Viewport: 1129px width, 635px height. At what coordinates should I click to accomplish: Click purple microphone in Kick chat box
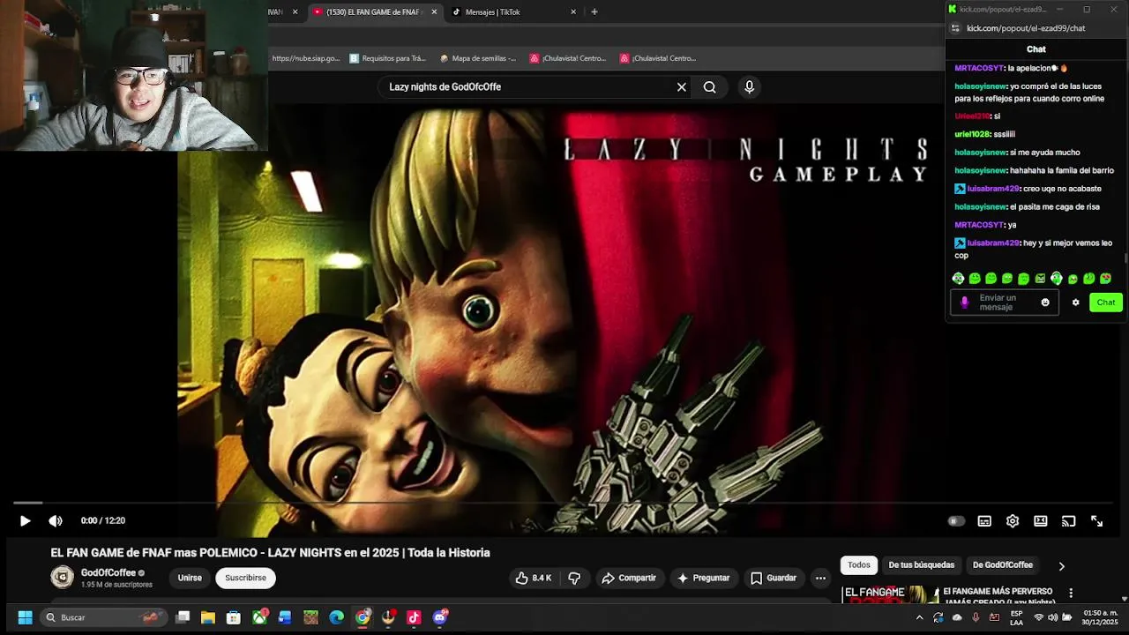[964, 303]
